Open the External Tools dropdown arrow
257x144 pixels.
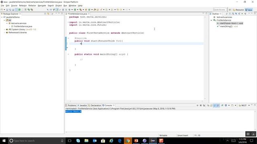coord(83,10)
